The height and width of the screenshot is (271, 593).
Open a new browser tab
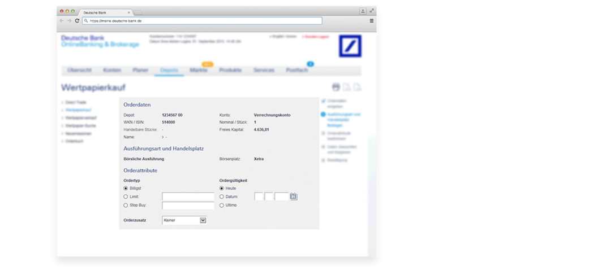[x=138, y=12]
